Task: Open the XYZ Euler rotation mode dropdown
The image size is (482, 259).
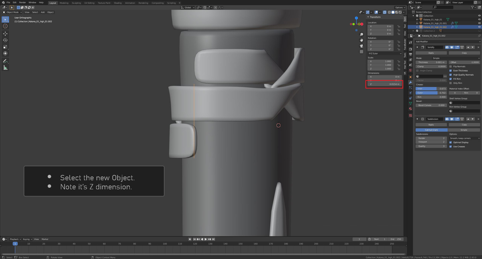Action: [x=385, y=53]
